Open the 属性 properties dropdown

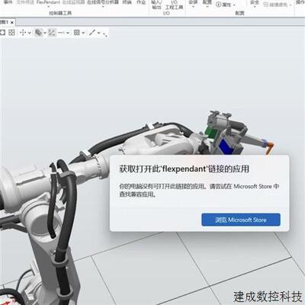click(x=225, y=5)
